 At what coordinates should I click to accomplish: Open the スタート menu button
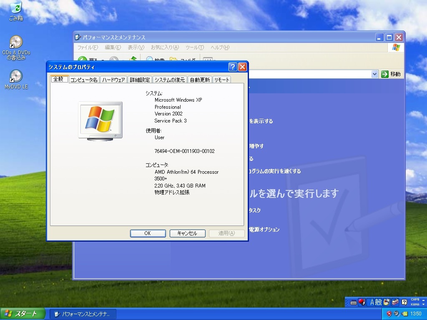pyautogui.click(x=23, y=314)
